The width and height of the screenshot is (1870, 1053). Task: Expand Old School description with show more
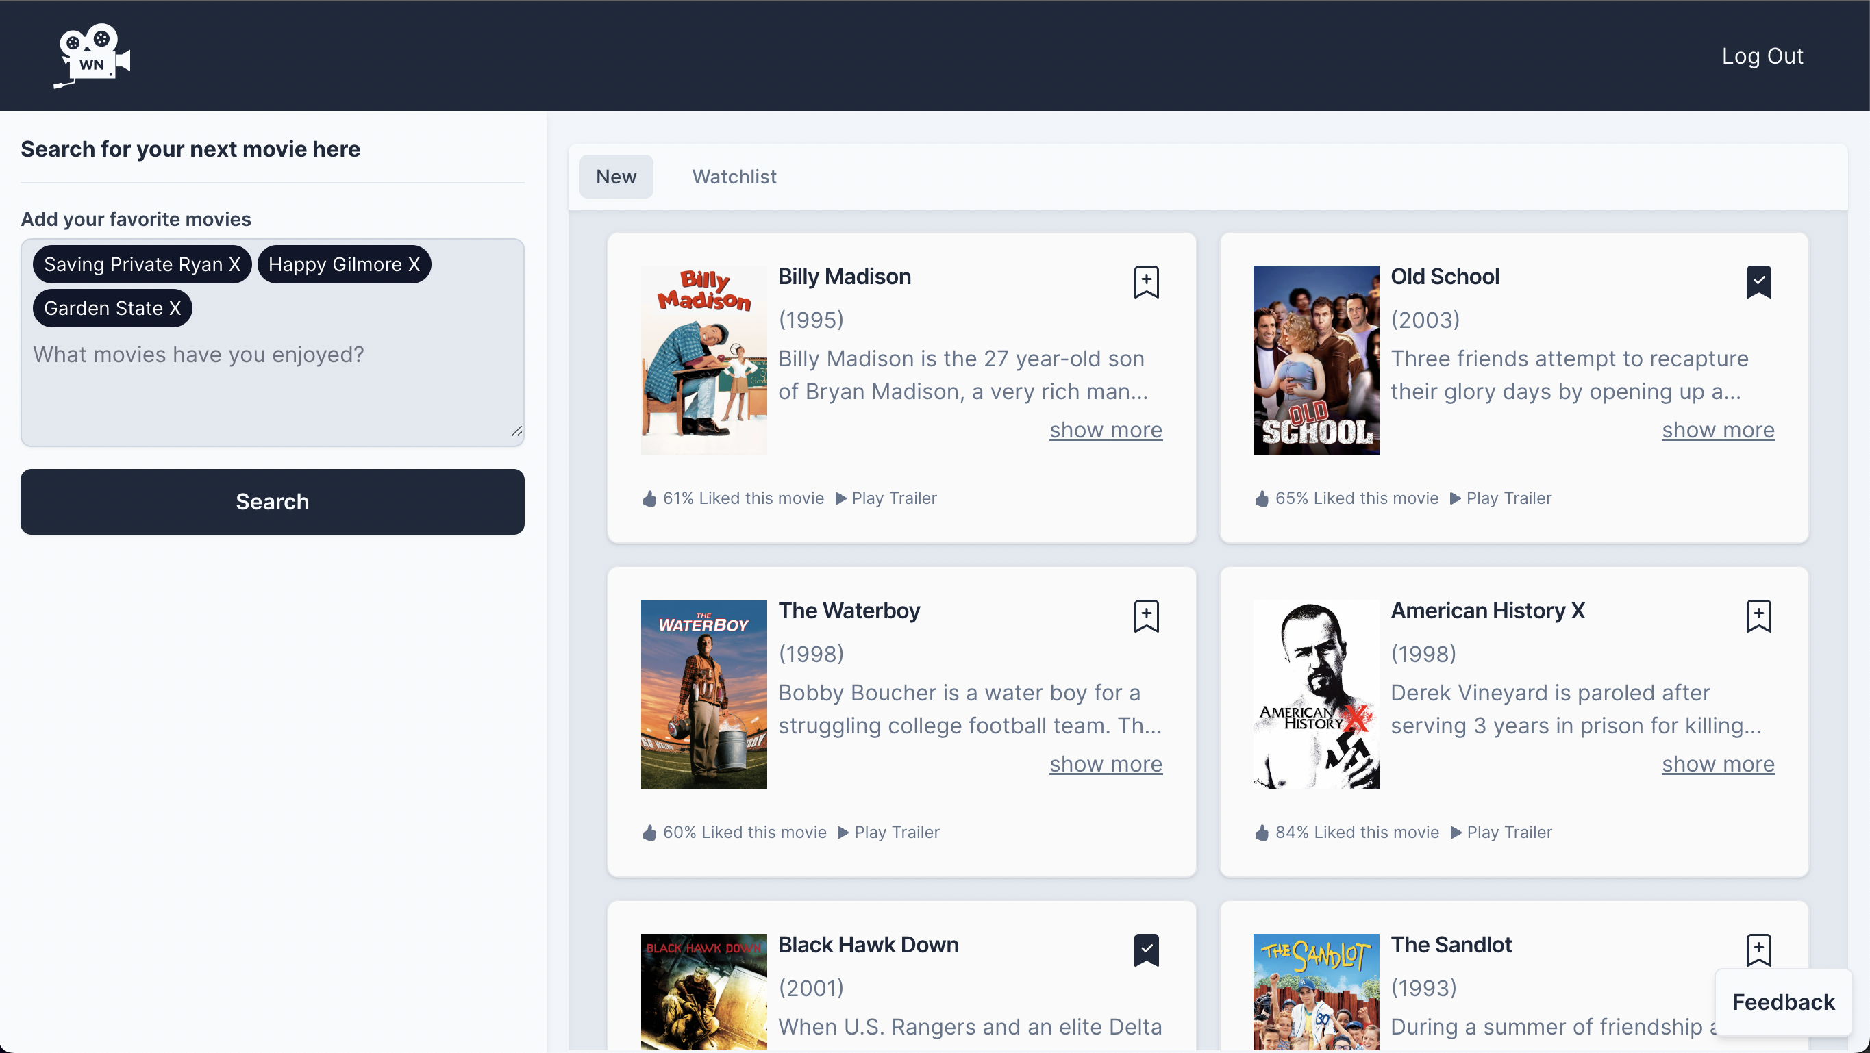click(x=1719, y=430)
